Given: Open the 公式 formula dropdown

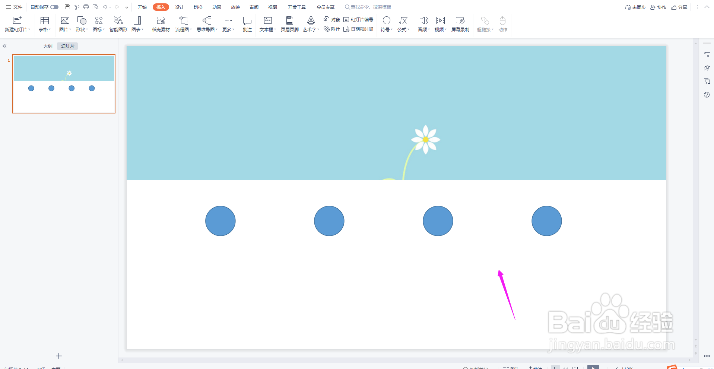Looking at the screenshot, I should pos(403,24).
